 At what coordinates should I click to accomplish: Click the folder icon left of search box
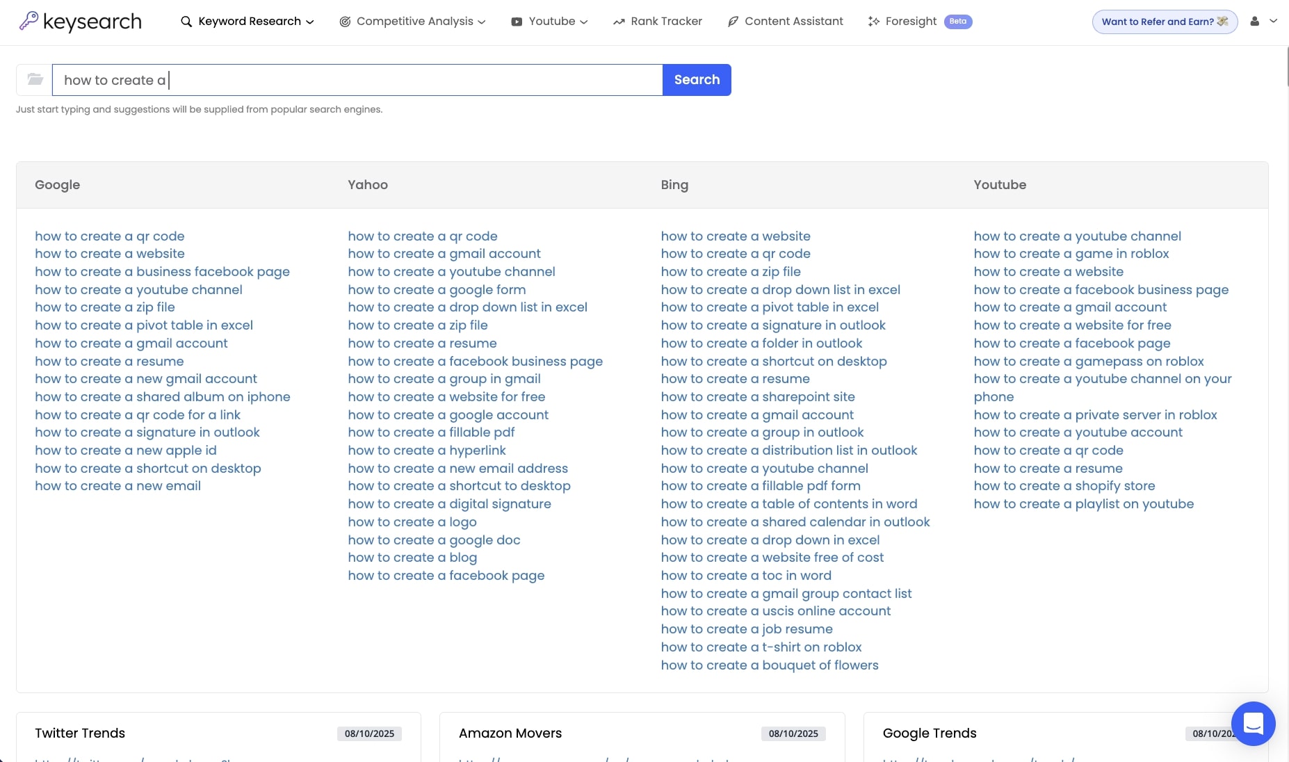coord(35,79)
